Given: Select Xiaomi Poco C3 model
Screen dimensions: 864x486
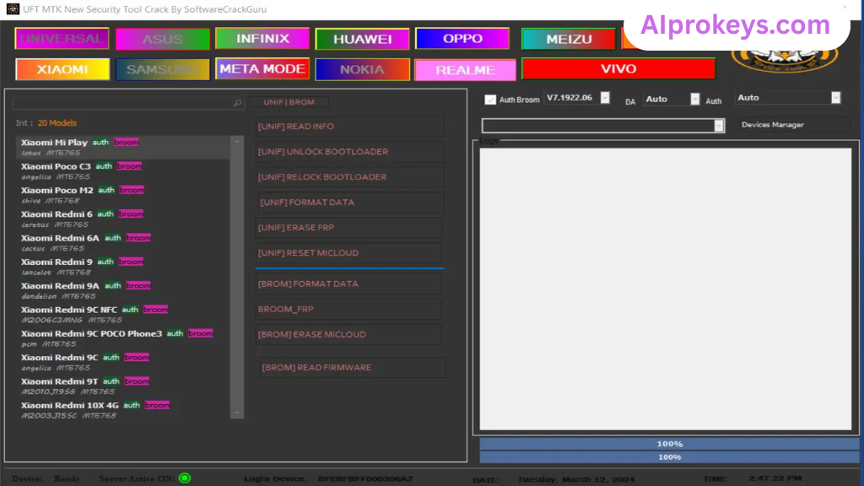Looking at the screenshot, I should [x=122, y=171].
